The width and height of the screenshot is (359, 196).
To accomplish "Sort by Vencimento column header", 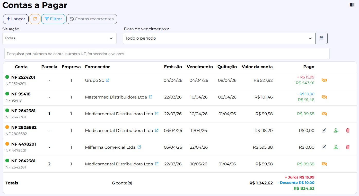I will coord(200,67).
